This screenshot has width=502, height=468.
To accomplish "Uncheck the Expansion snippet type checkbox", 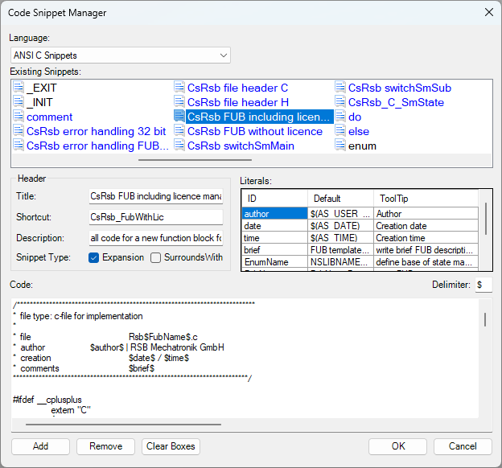I will 94,257.
